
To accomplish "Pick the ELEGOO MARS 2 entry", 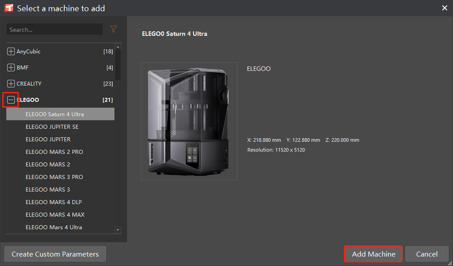I will pos(48,165).
